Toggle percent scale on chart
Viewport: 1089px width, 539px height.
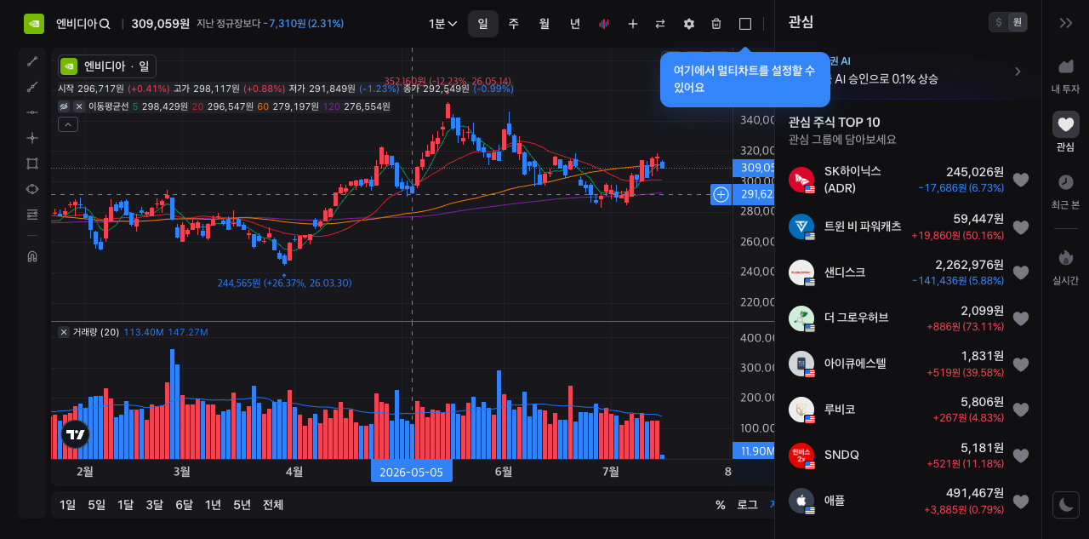click(x=721, y=505)
